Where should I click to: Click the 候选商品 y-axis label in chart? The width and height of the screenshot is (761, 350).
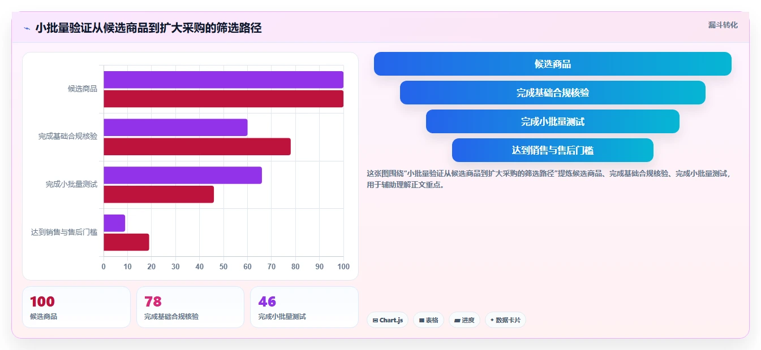[x=83, y=89]
